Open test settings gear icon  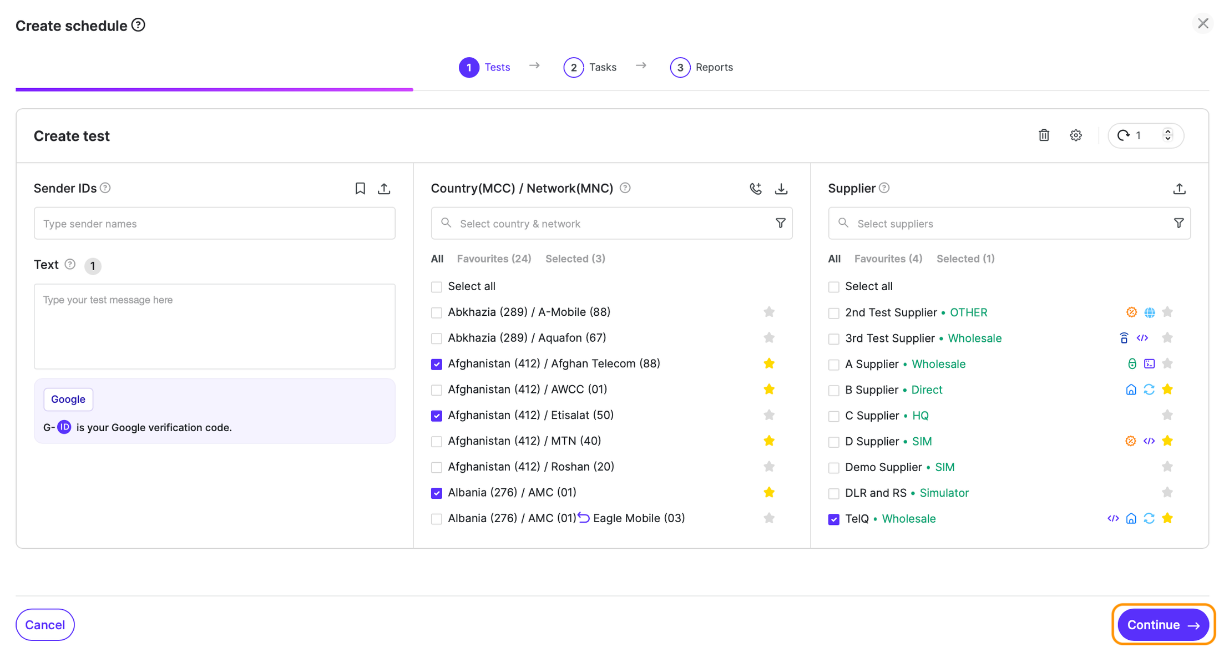[1075, 135]
